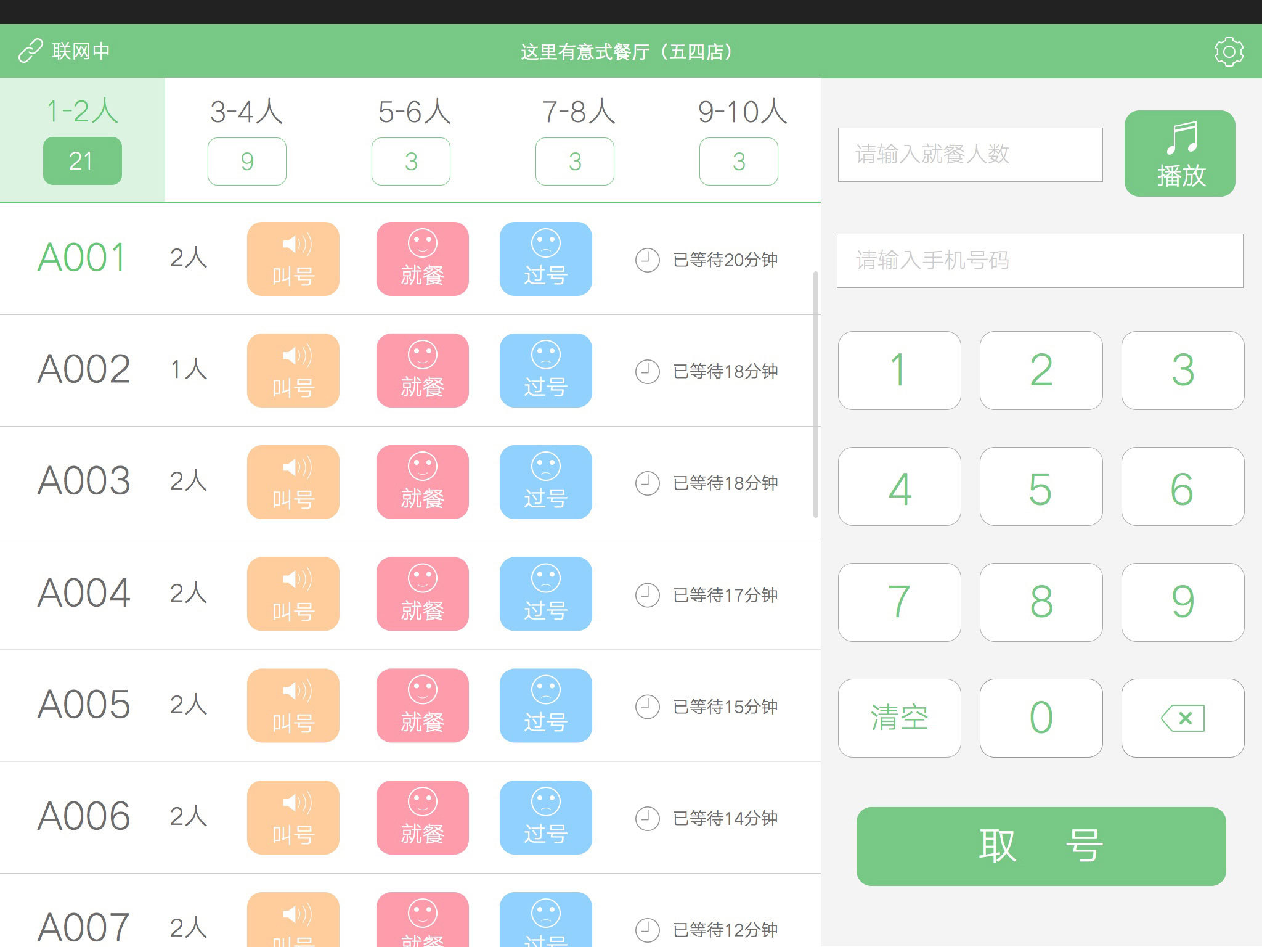Play the sound with the 播放 button
The width and height of the screenshot is (1262, 947).
(1179, 154)
